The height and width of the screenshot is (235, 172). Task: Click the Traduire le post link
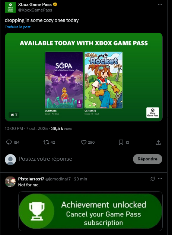click(17, 27)
